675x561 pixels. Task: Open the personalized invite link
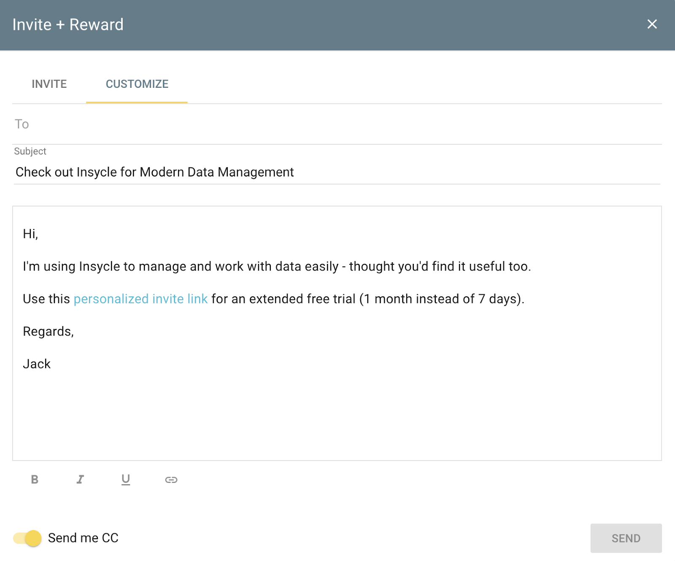click(140, 299)
